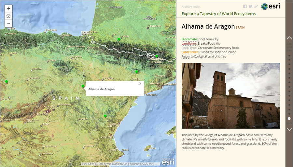The height and width of the screenshot is (167, 293).
Task: Click the Burgos city label on map
Action: 52,60
